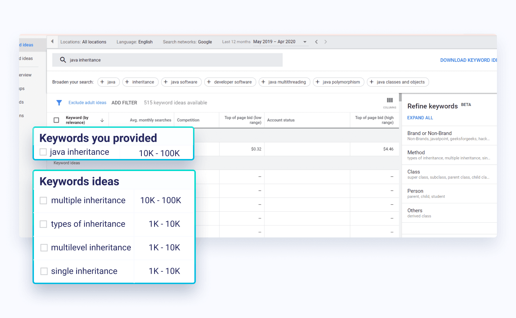Select the multiple inheritance checkbox
Image resolution: width=516 pixels, height=318 pixels.
(x=43, y=200)
